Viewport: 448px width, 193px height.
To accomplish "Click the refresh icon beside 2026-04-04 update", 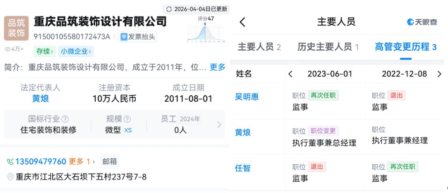I will click(169, 9).
